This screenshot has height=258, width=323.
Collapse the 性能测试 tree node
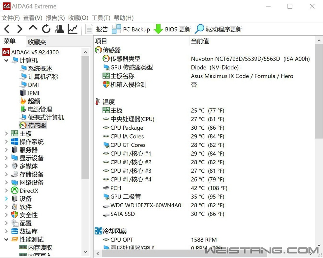coord(6,240)
